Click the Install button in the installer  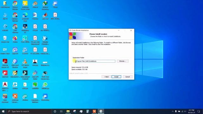point(116,77)
